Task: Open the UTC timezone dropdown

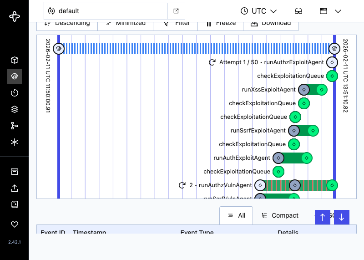Action: (259, 11)
